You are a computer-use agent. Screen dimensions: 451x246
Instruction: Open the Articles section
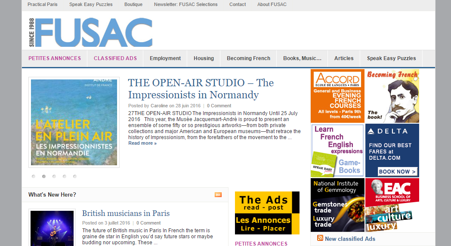344,58
